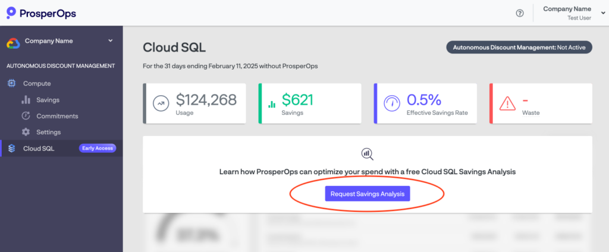Click the Commitments clock icon
The width and height of the screenshot is (609, 252).
(26, 116)
